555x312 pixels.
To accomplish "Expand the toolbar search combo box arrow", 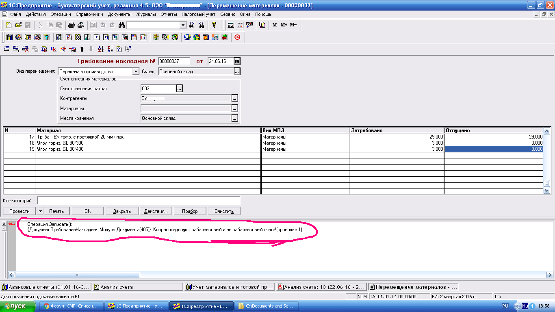I will point(183,25).
